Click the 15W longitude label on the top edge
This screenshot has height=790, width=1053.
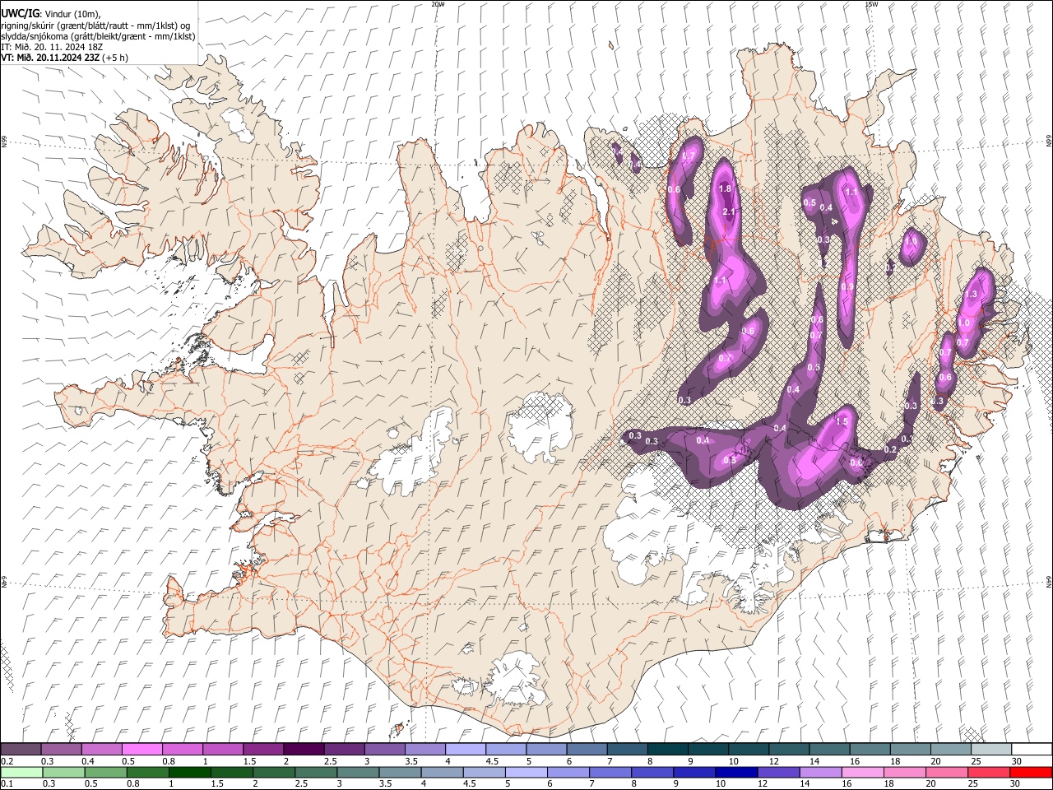point(871,4)
